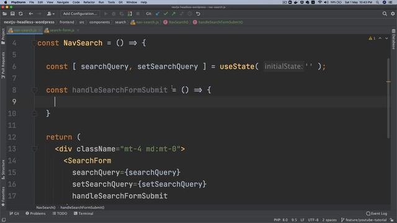Screen dimensions: 397x223
Task: Open the Terminal tool window
Action: pyautogui.click(x=84, y=214)
